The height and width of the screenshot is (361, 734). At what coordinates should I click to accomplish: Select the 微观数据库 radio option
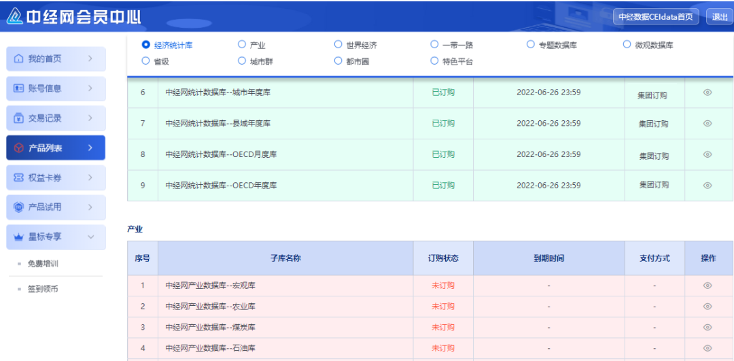[627, 45]
